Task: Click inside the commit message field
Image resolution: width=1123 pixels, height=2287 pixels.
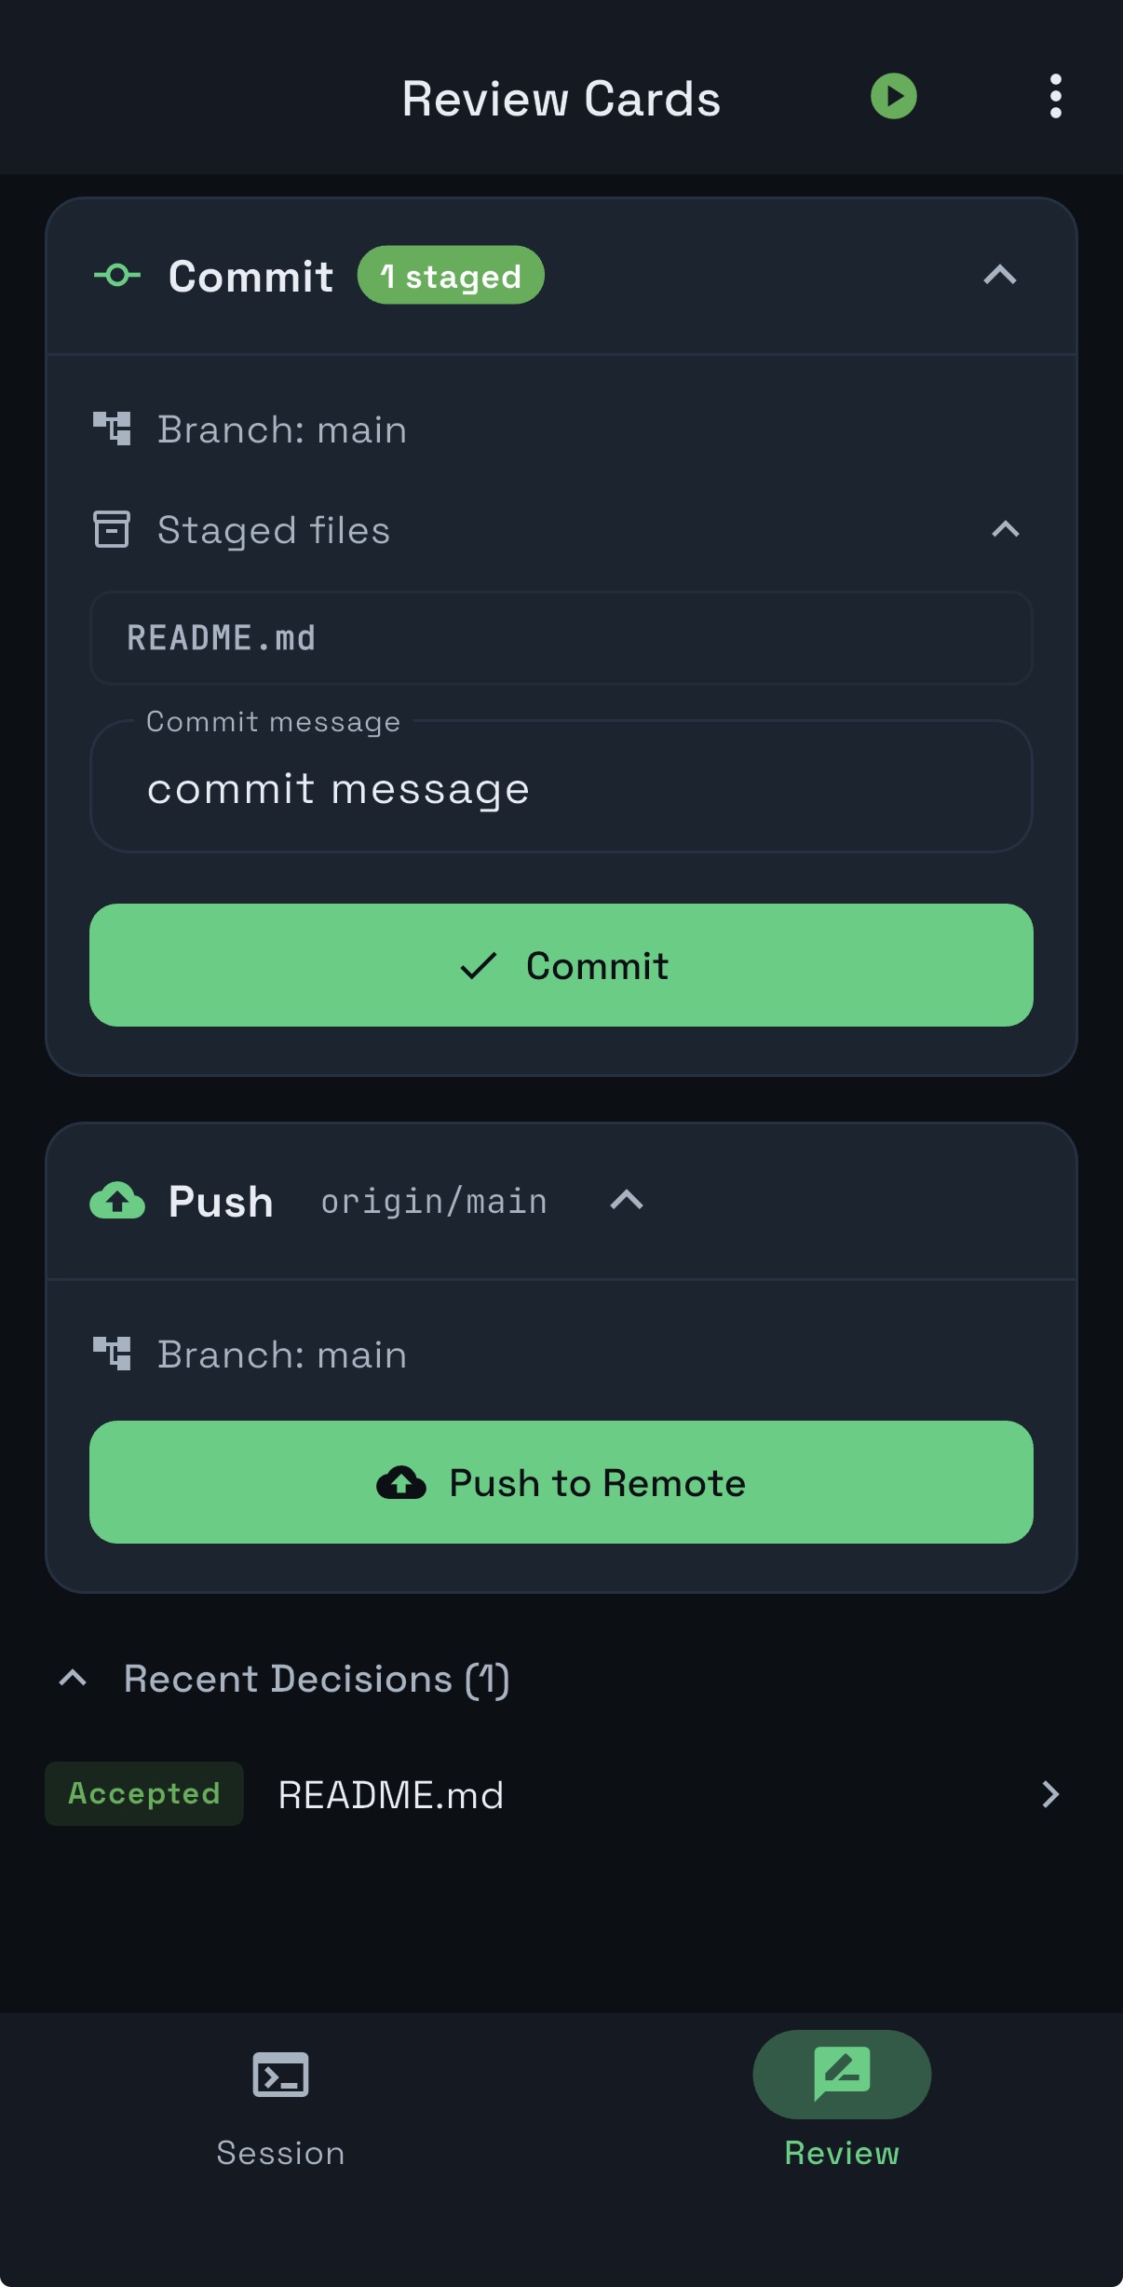Action: coord(560,788)
